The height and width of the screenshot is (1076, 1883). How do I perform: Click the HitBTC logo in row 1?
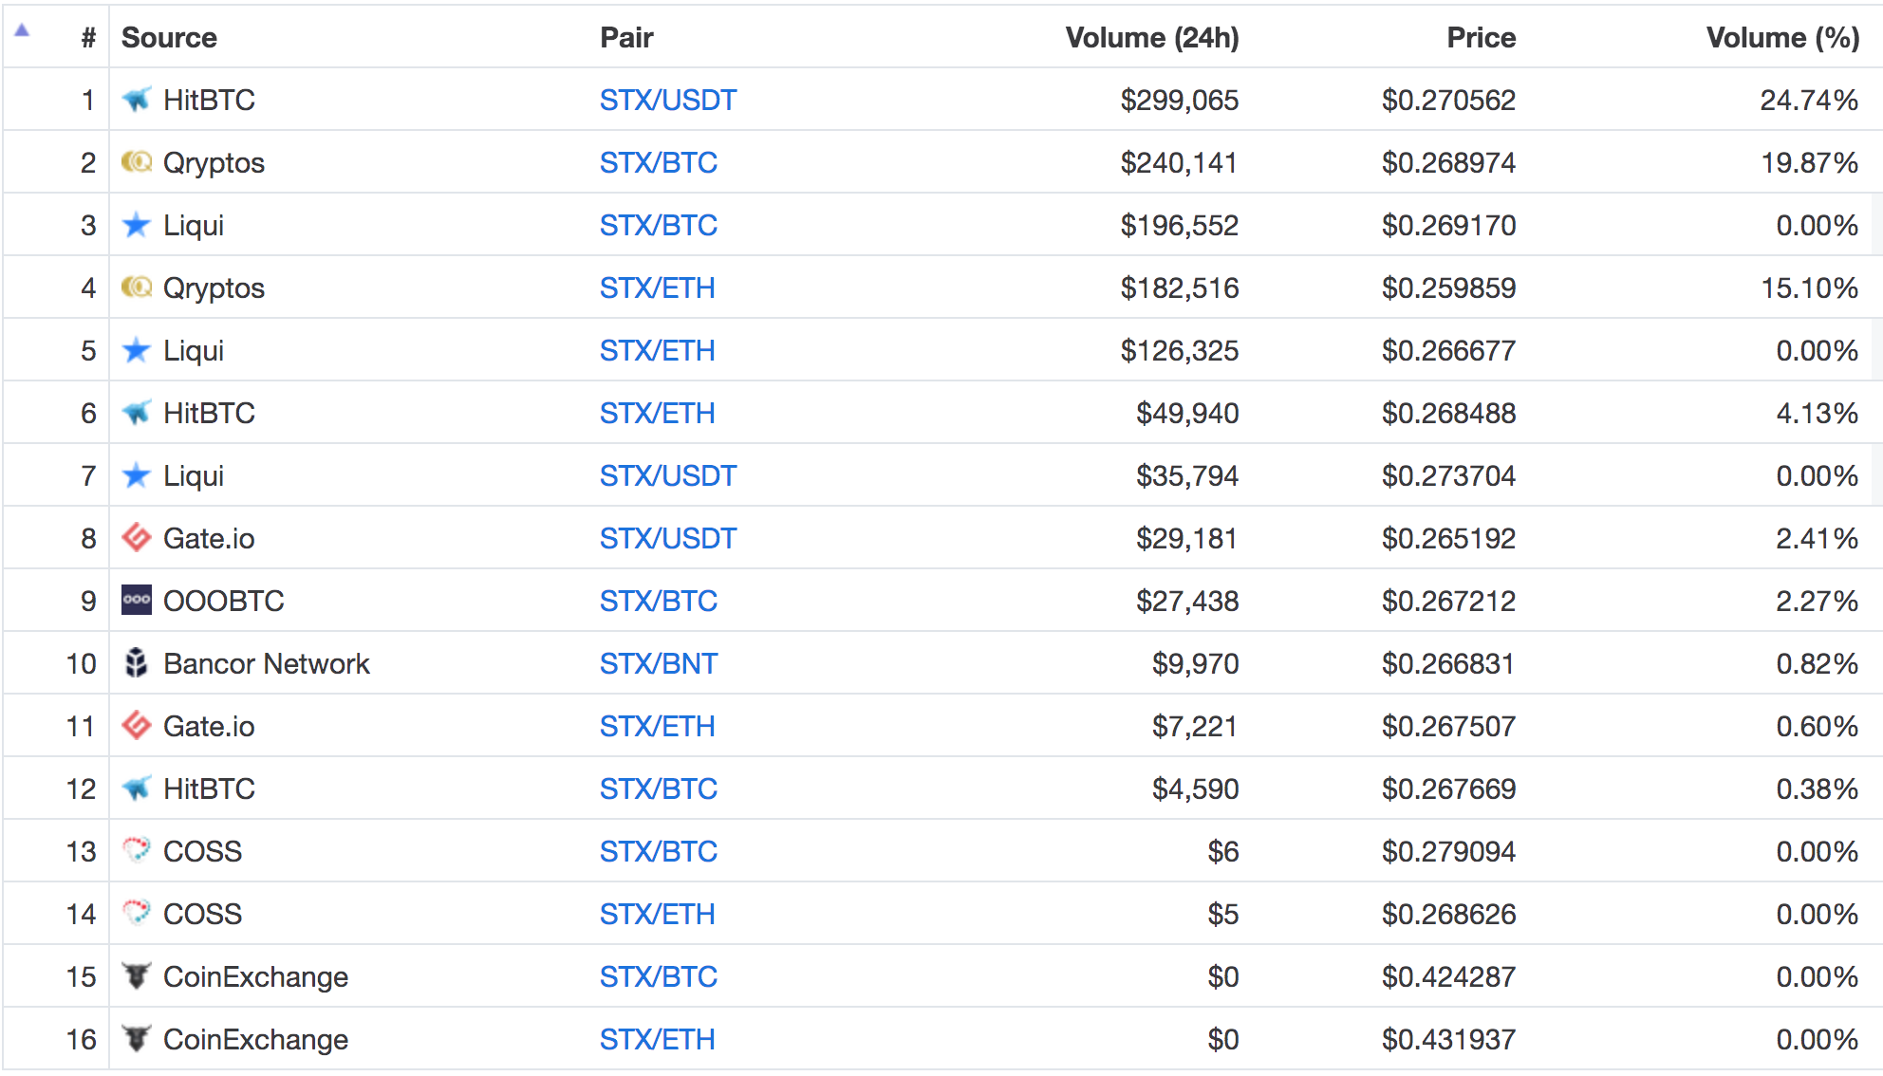pyautogui.click(x=137, y=99)
